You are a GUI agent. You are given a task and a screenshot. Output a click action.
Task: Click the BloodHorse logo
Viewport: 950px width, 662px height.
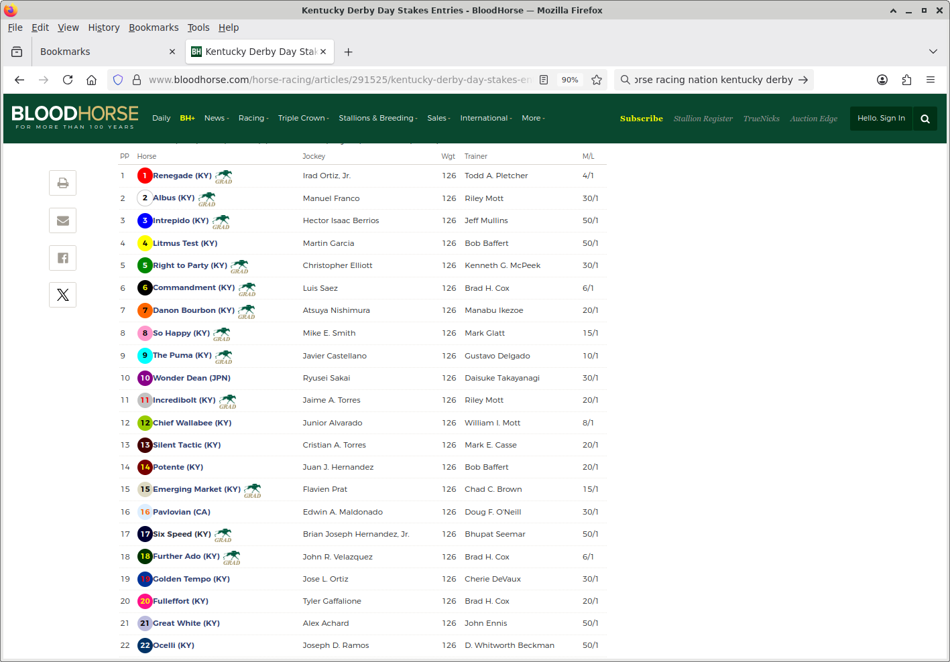click(x=75, y=117)
